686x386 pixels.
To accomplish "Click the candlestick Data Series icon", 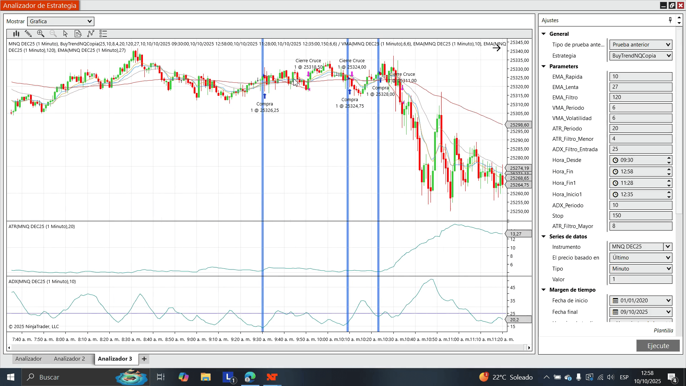I will point(16,34).
